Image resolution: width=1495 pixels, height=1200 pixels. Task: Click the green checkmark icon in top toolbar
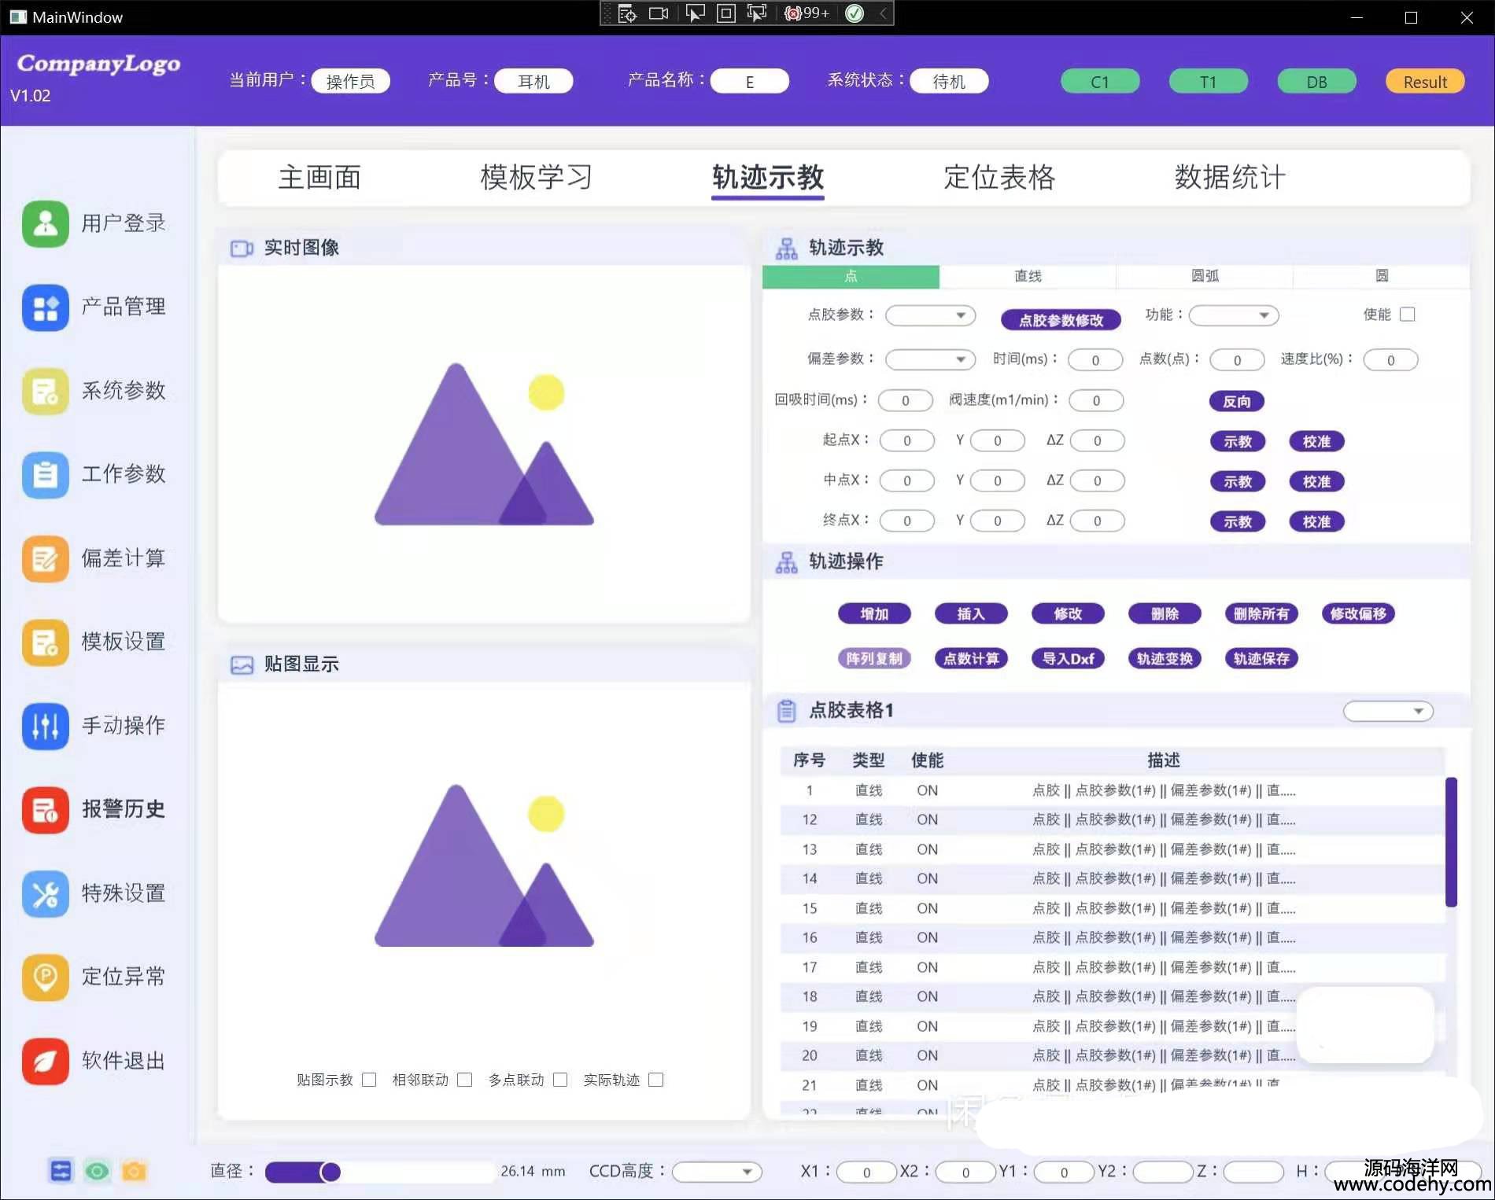[855, 13]
